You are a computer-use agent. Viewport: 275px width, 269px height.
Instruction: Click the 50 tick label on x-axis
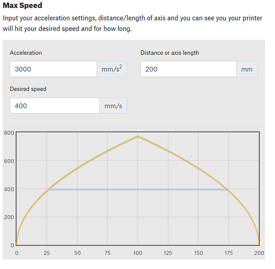coord(77,253)
